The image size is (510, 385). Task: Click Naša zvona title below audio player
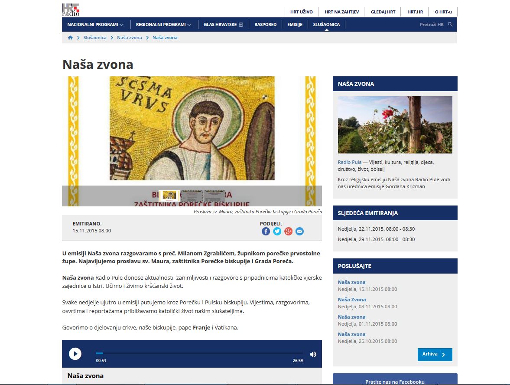pyautogui.click(x=85, y=375)
